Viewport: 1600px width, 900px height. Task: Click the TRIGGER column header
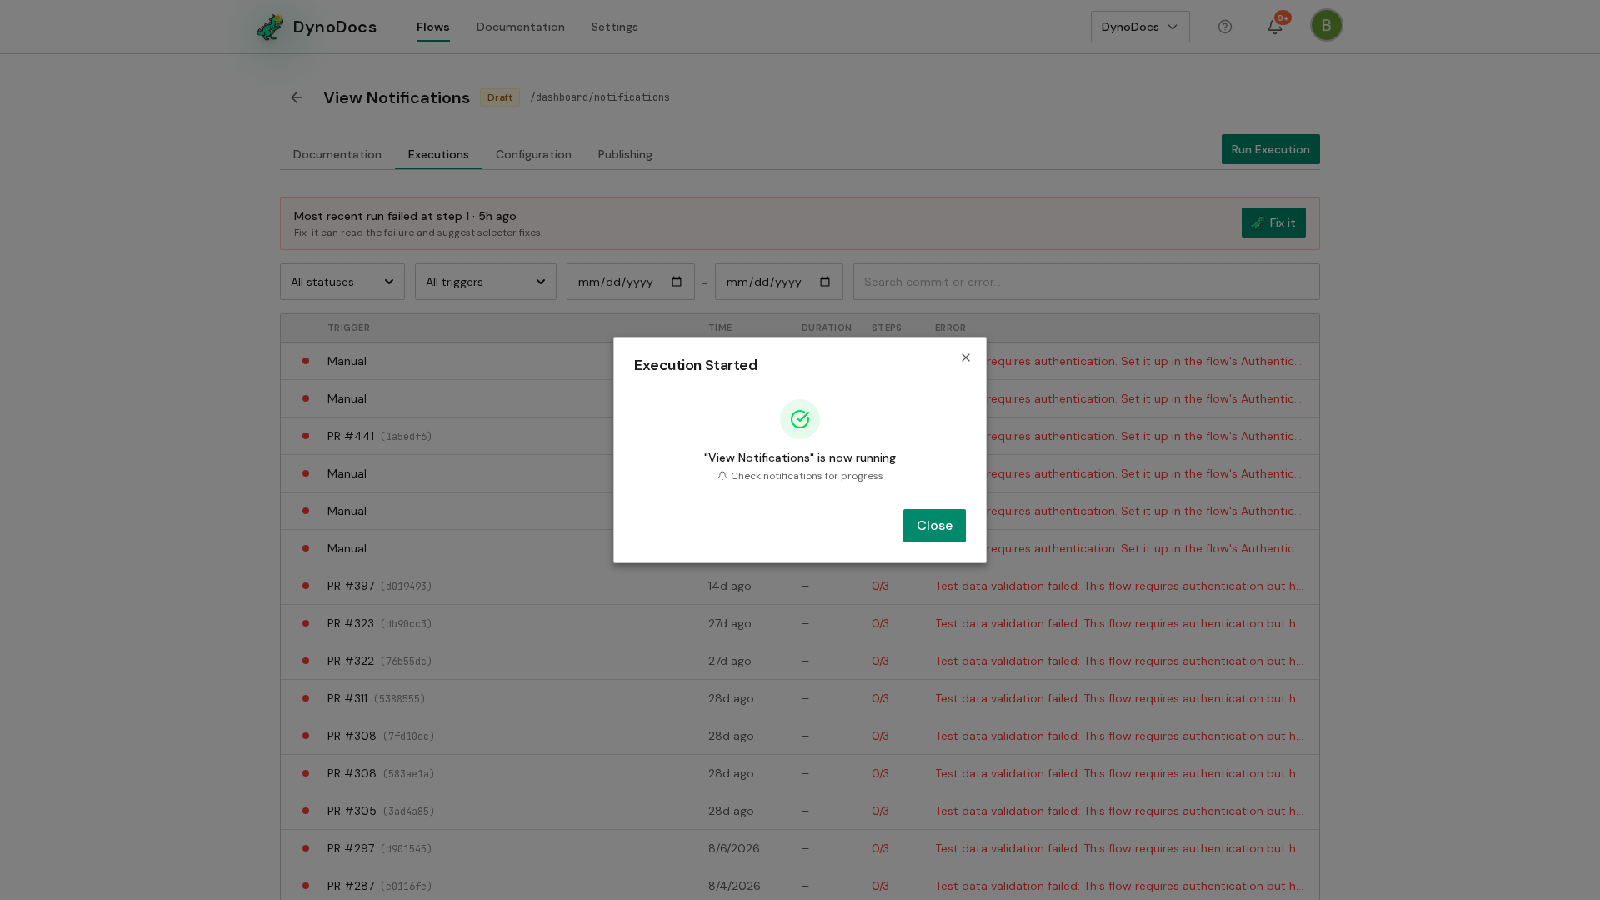(348, 327)
